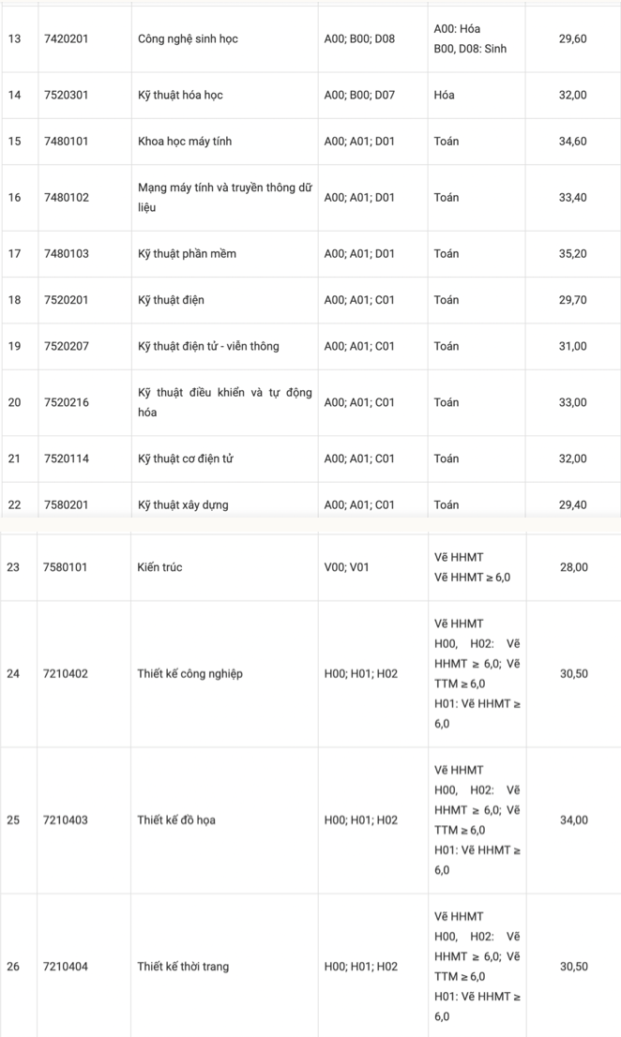The height and width of the screenshot is (1037, 621).
Task: Click the Thiết kế thời trang cell
Action: (183, 967)
